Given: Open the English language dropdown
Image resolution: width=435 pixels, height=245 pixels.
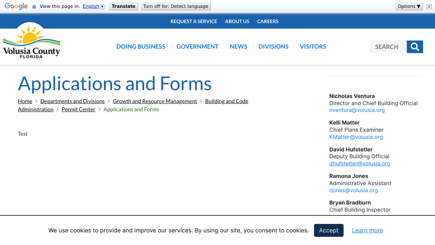Looking at the screenshot, I should coord(93,6).
